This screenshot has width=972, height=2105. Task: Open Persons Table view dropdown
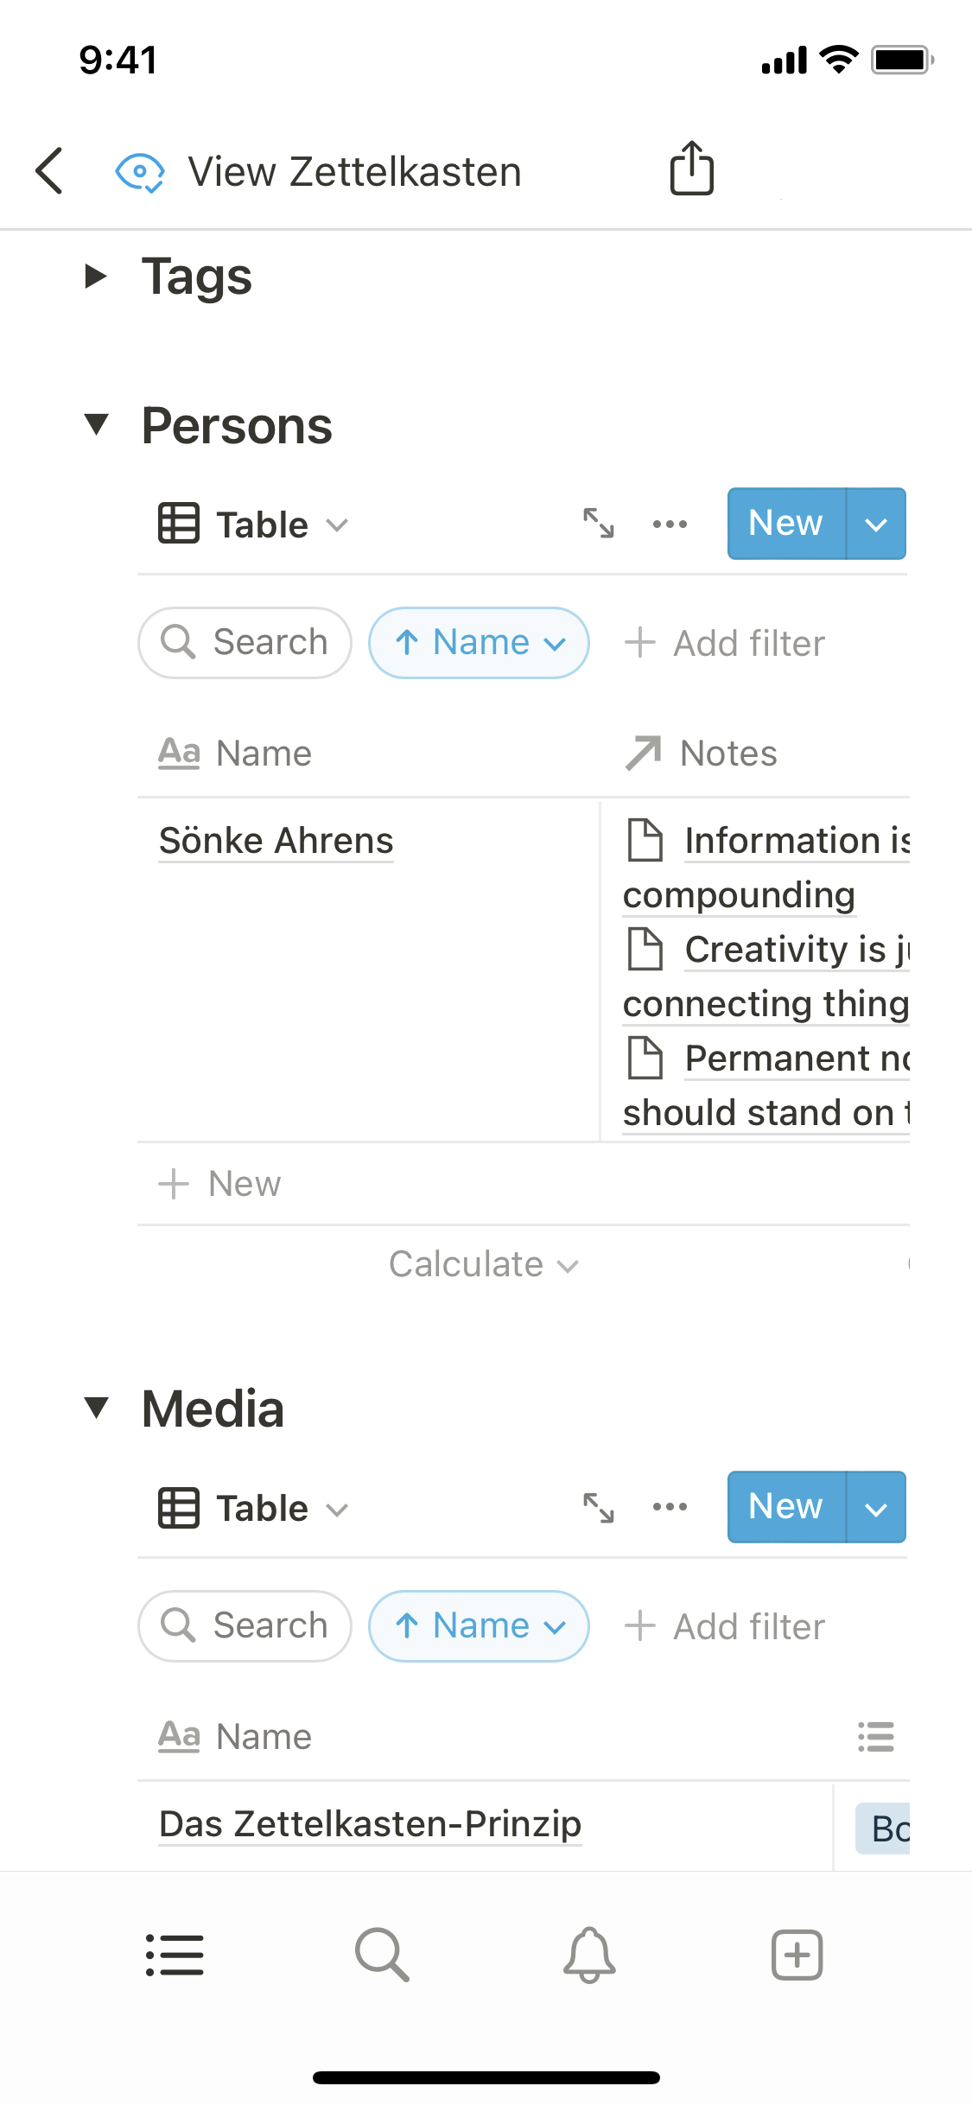pos(253,525)
